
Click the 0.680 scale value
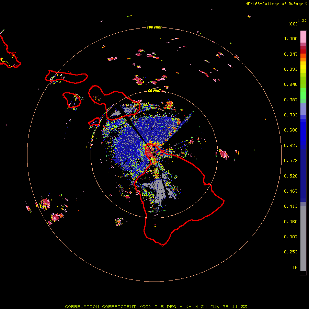pos(291,130)
